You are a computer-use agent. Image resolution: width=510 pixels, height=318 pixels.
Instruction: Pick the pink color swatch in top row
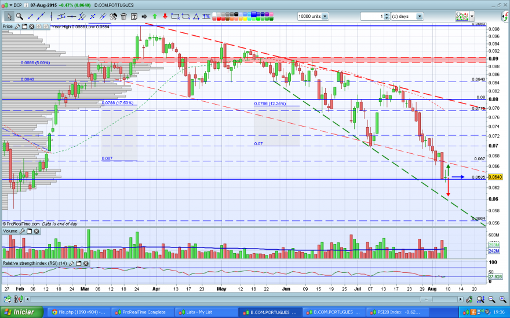[271, 14]
